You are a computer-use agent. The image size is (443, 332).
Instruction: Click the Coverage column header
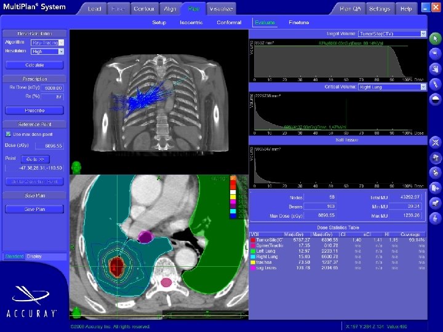pos(410,234)
